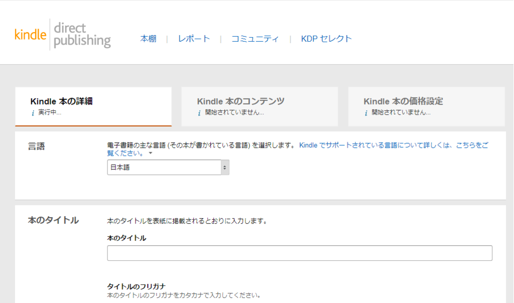Click the フリガナをカタカナで入力 hint text
Viewport: 514px width, 303px height.
click(x=184, y=295)
